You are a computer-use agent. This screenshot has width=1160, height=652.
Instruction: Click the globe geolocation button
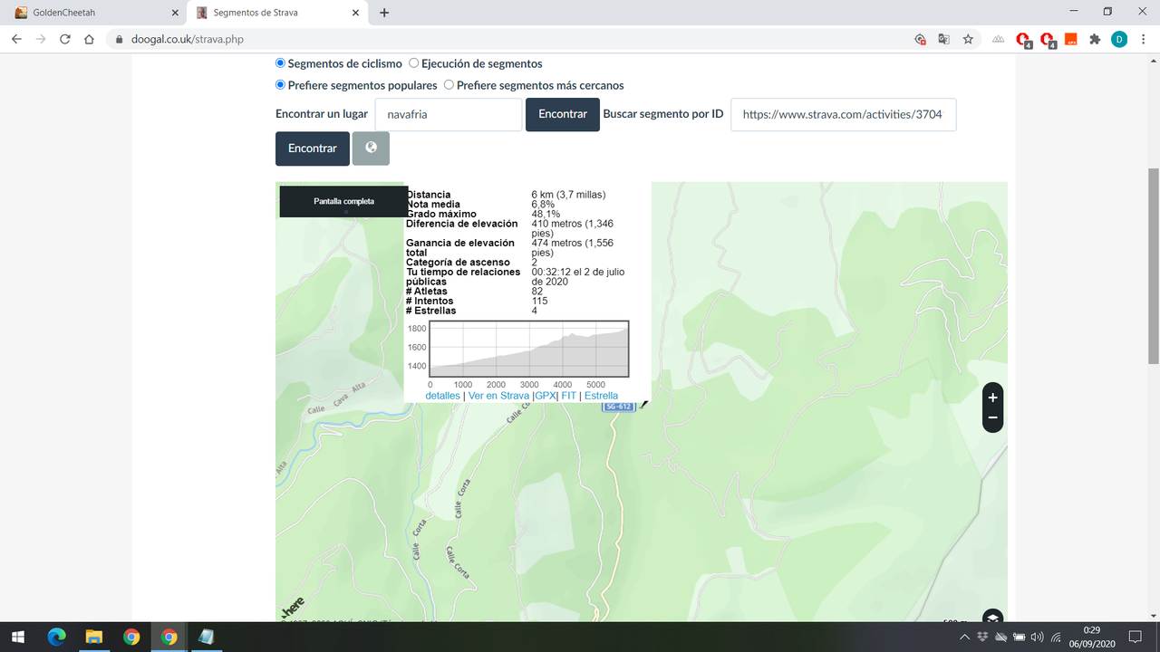coord(371,149)
